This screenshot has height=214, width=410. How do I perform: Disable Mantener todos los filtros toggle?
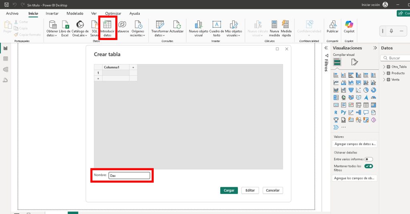click(368, 166)
